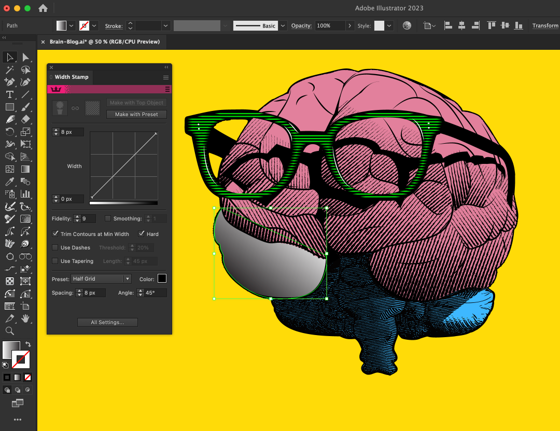Select the Eyedropper tool
Image resolution: width=560 pixels, height=431 pixels.
pos(10,182)
